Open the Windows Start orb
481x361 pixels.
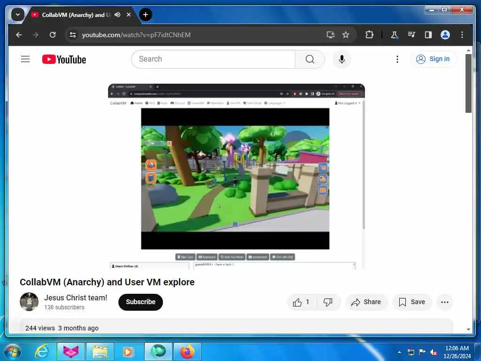point(12,352)
